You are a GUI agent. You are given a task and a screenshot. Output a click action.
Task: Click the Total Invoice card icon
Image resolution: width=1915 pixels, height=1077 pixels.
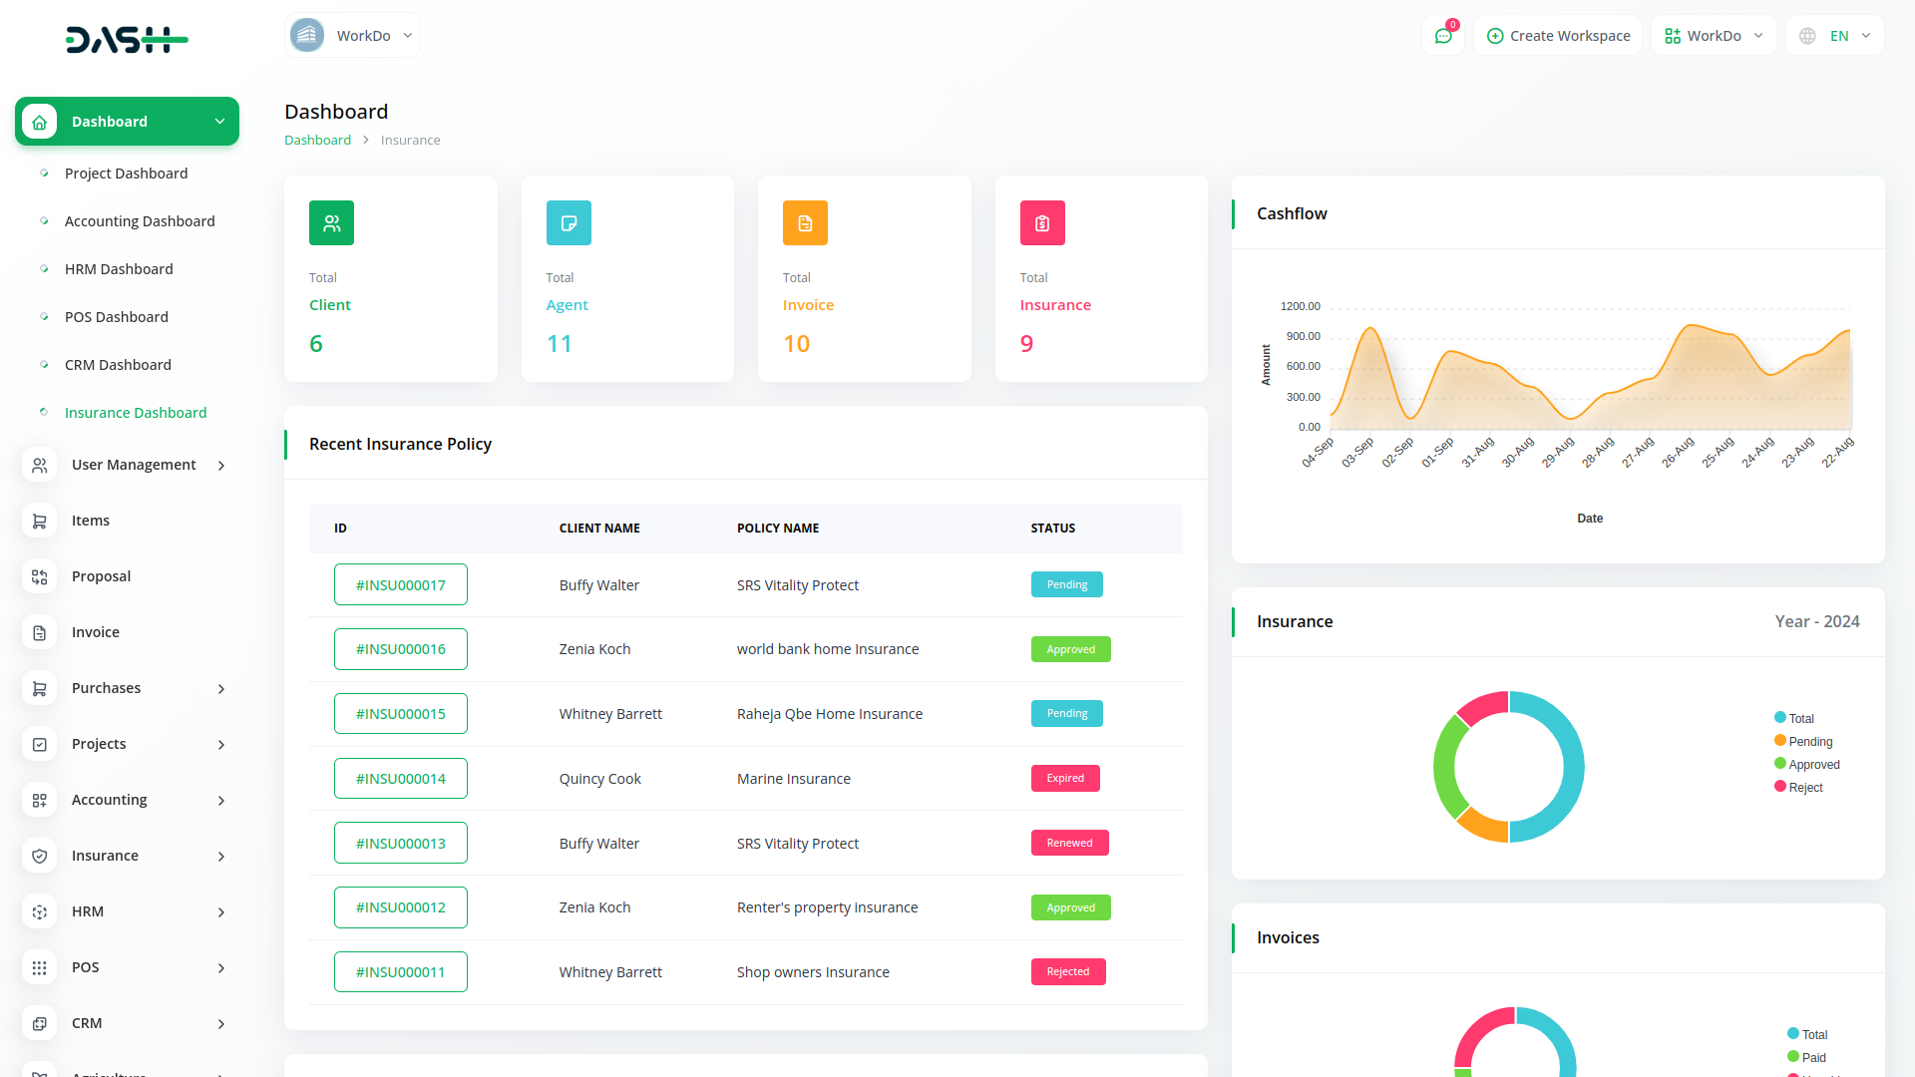pos(805,223)
